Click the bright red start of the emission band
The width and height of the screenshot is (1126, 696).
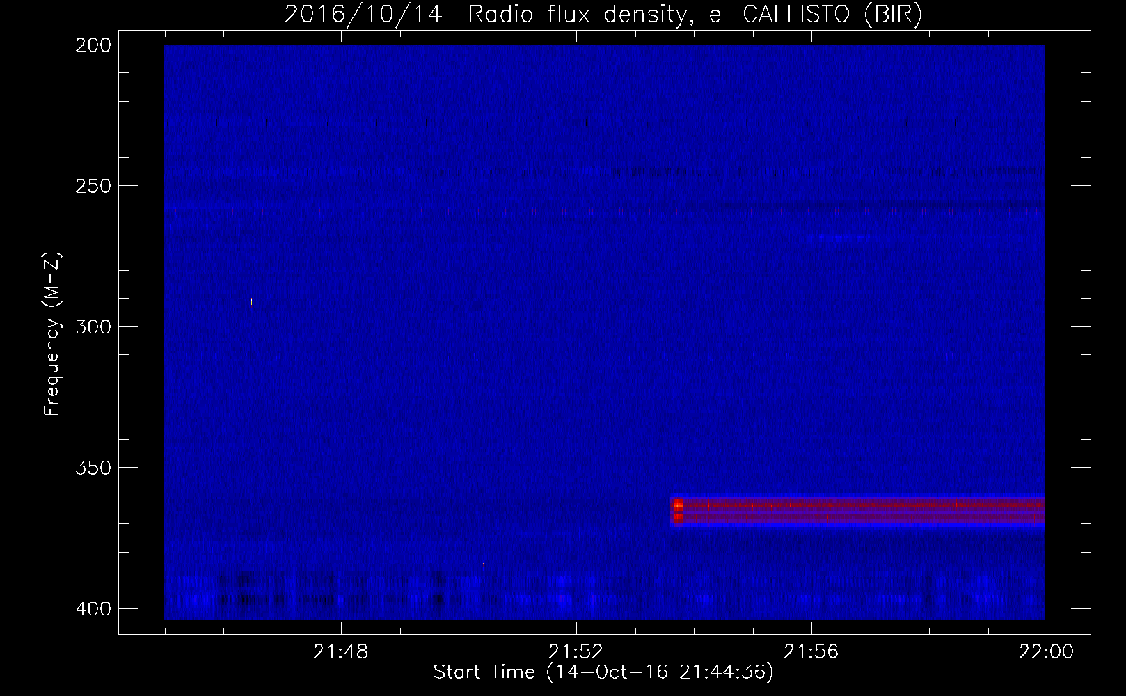pyautogui.click(x=678, y=511)
